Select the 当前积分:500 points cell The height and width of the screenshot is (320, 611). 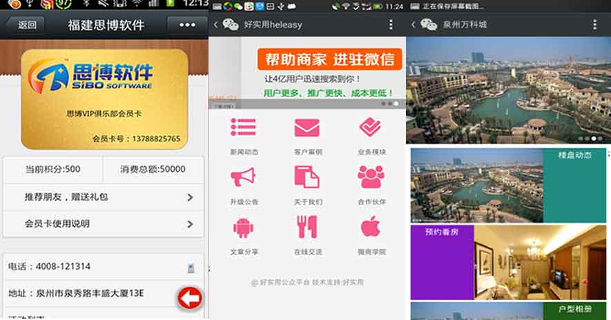(x=53, y=170)
